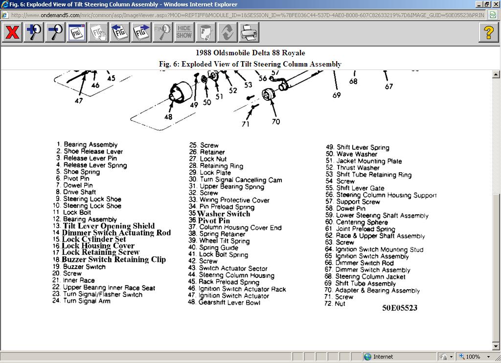Click legend entry "Dimmer Switch Actuating Rod"
Image resolution: width=501 pixels, height=363 pixels.
116,233
